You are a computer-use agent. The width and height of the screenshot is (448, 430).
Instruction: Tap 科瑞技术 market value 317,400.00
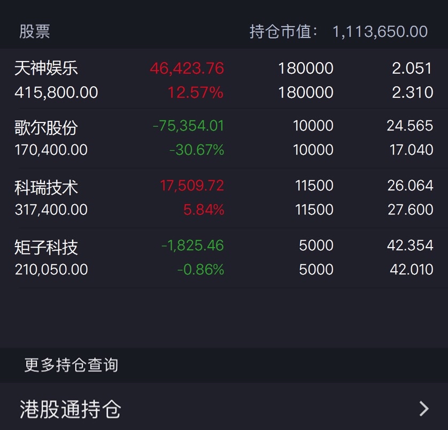click(51, 210)
